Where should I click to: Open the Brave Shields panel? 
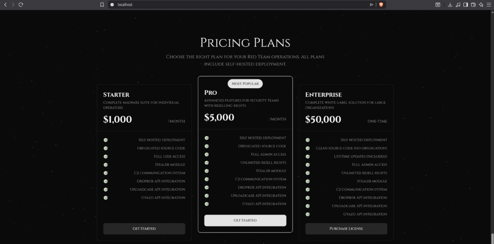click(x=381, y=4)
